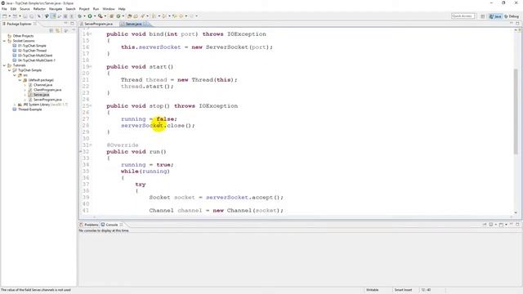Select the 01-TcpChat-Simple project

click(32, 46)
